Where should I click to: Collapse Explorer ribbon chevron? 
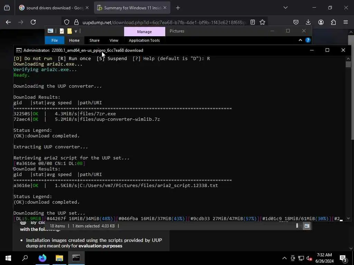click(x=300, y=40)
